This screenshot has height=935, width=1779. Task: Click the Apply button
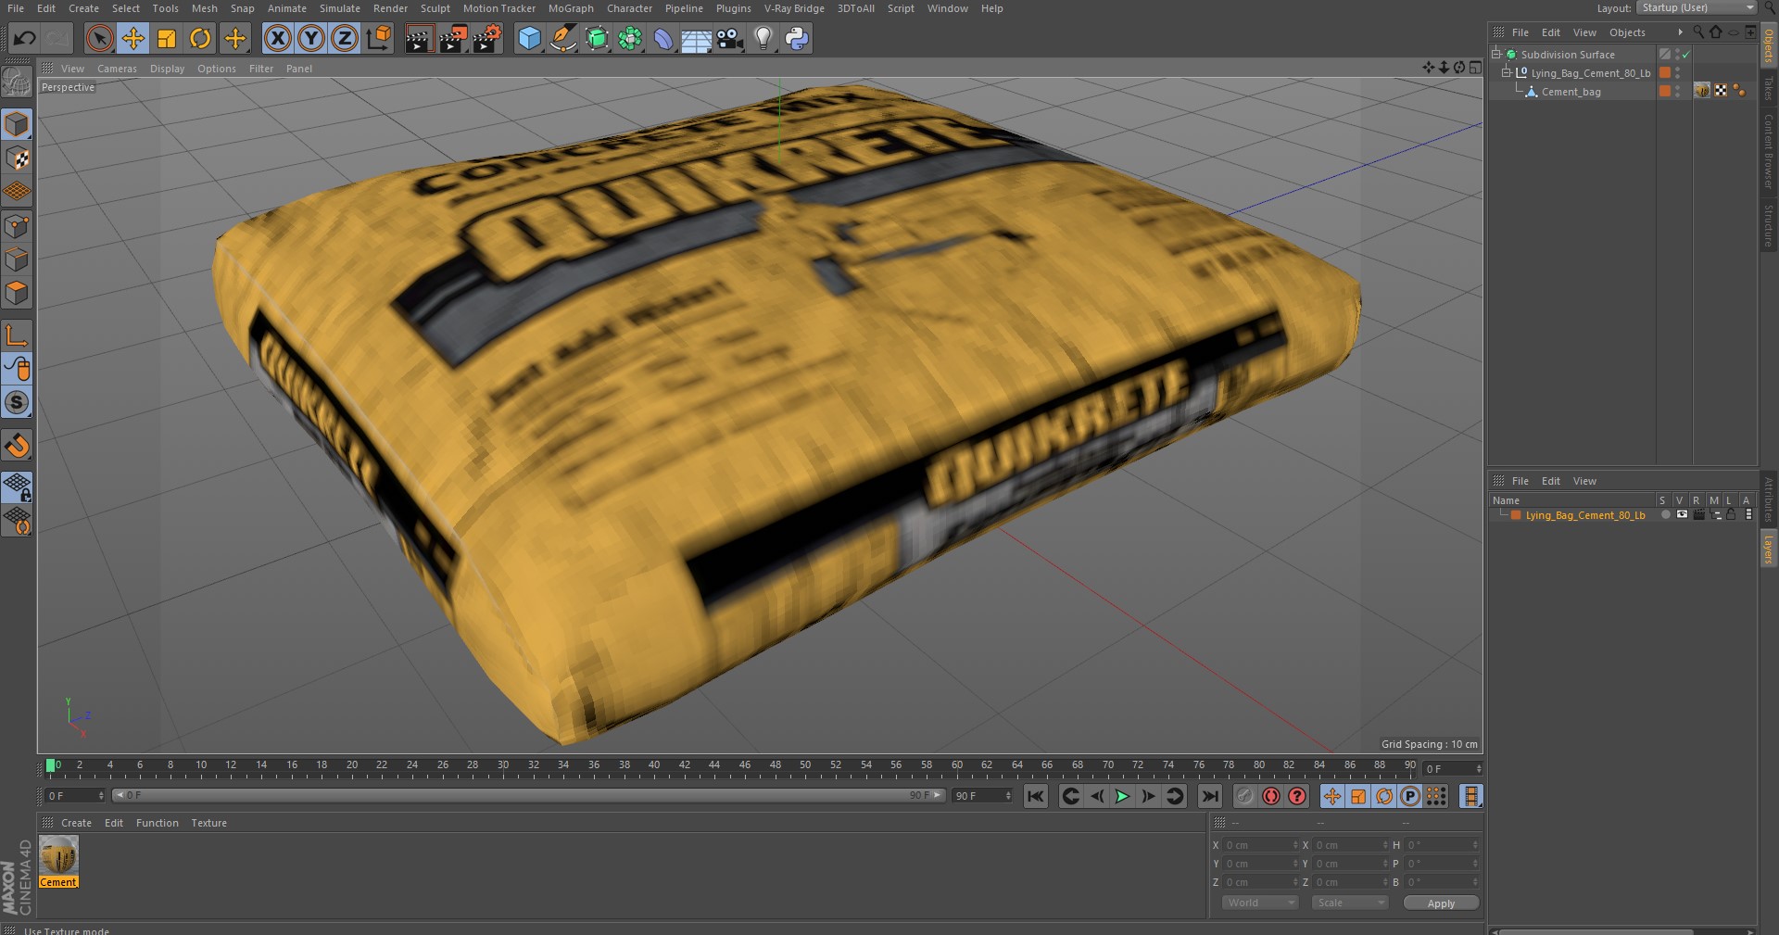[x=1441, y=903]
